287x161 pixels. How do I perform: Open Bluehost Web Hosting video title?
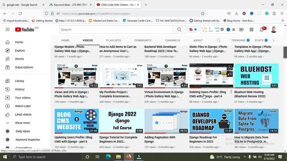250,94
